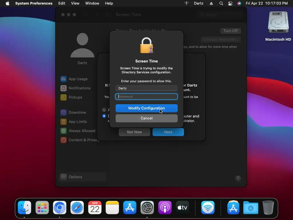Open Calendar from the Dock
Screen dimensions: 293x220
(x=95, y=208)
